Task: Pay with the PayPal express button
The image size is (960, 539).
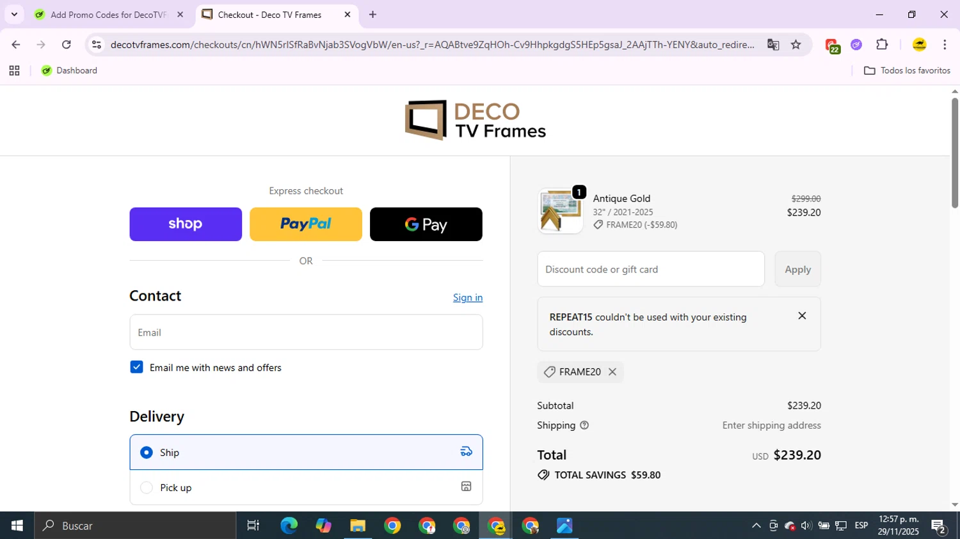Action: (x=306, y=224)
